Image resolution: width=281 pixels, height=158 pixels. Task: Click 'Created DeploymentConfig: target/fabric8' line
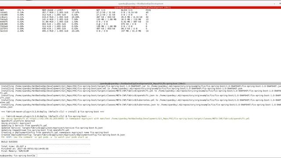pyautogui.click(x=63, y=135)
